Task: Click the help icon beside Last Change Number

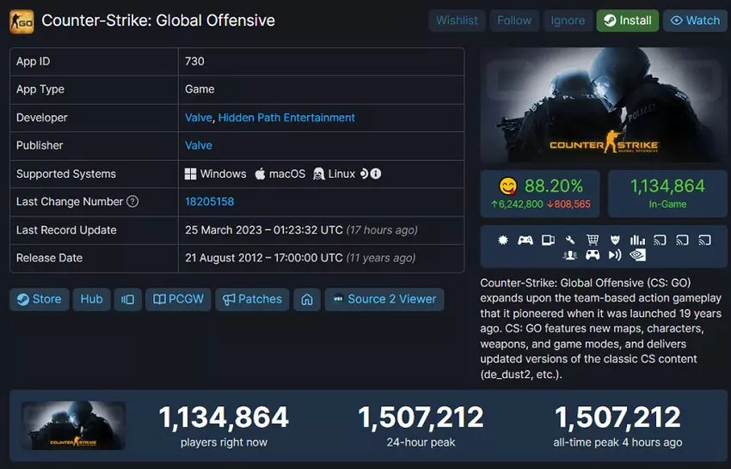Action: 132,202
